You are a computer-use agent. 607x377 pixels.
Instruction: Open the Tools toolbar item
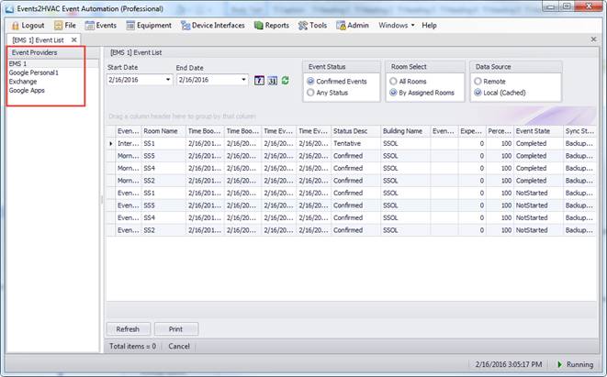(x=312, y=26)
